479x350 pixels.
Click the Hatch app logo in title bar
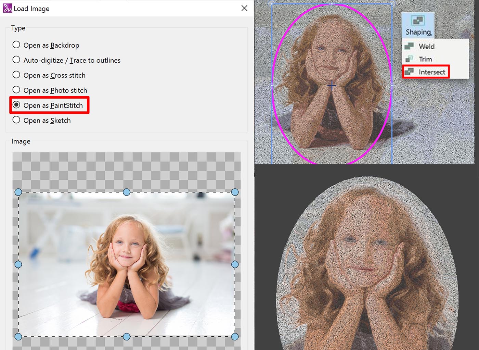(x=8, y=8)
